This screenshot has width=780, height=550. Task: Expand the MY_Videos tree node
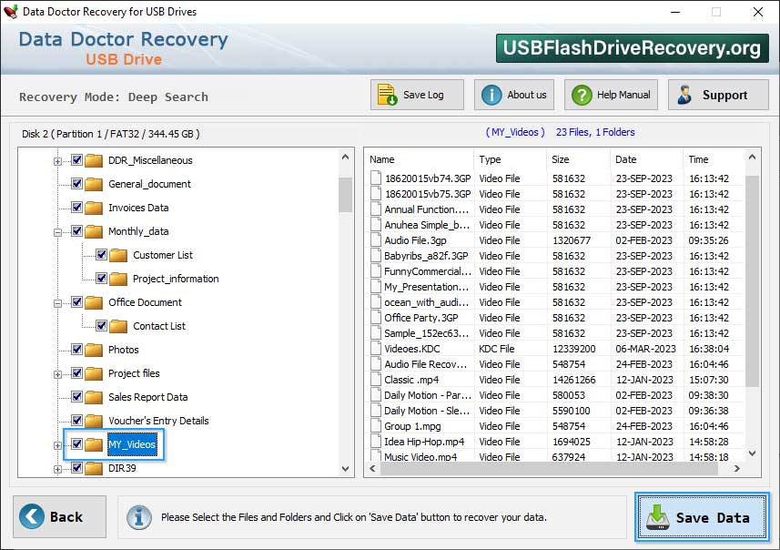(x=57, y=445)
